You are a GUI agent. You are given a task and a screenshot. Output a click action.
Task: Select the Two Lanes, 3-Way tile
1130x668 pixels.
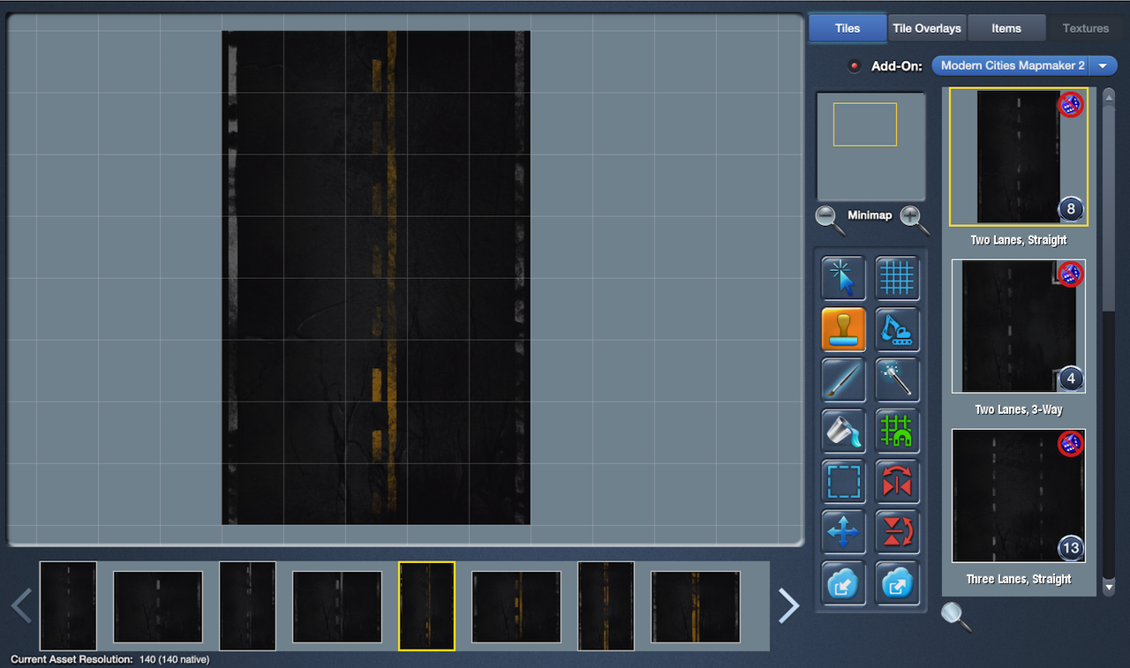(x=1019, y=326)
